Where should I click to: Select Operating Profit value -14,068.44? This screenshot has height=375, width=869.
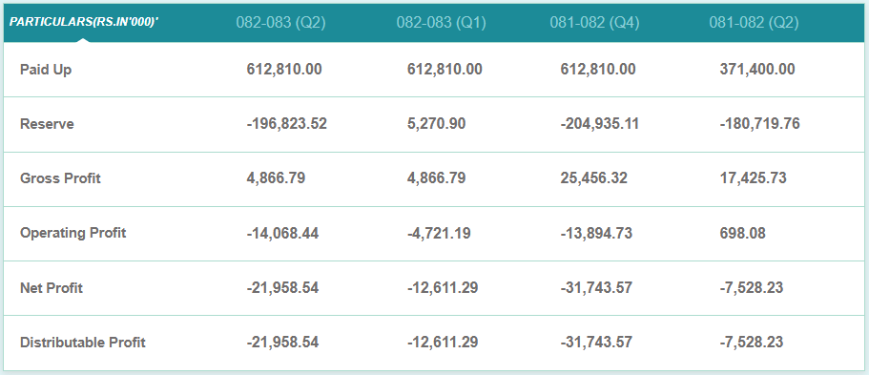[x=282, y=233]
